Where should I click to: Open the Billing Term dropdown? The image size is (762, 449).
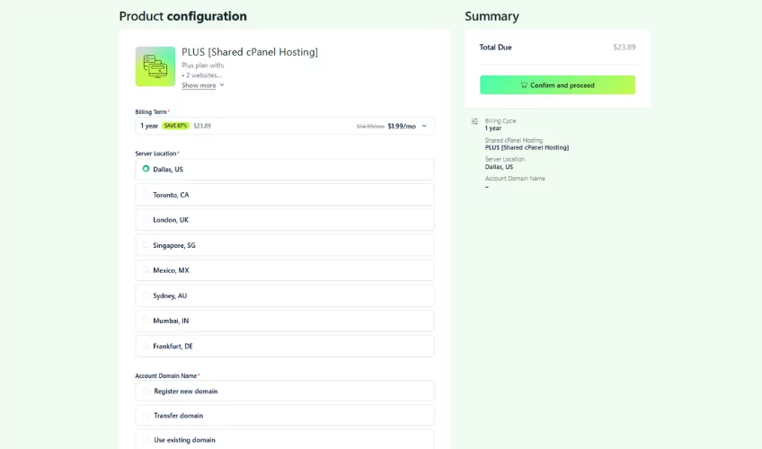click(284, 126)
